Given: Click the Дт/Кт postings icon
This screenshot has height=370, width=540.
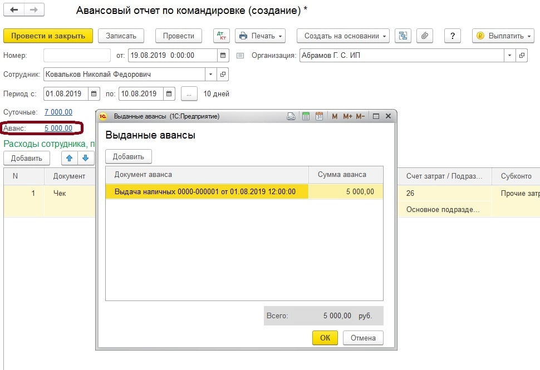Looking at the screenshot, I should click(222, 36).
